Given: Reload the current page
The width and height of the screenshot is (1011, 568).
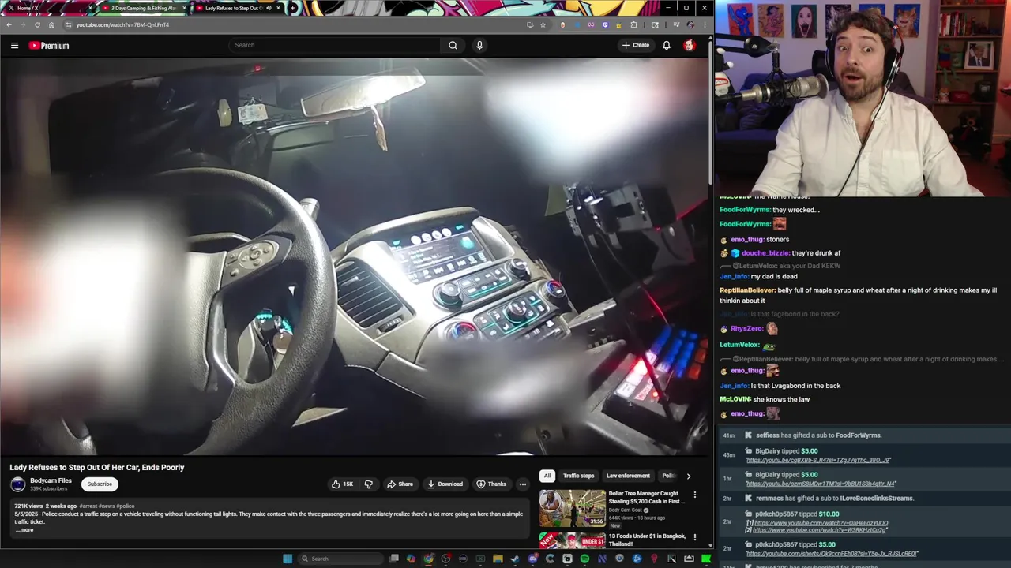Looking at the screenshot, I should tap(37, 24).
